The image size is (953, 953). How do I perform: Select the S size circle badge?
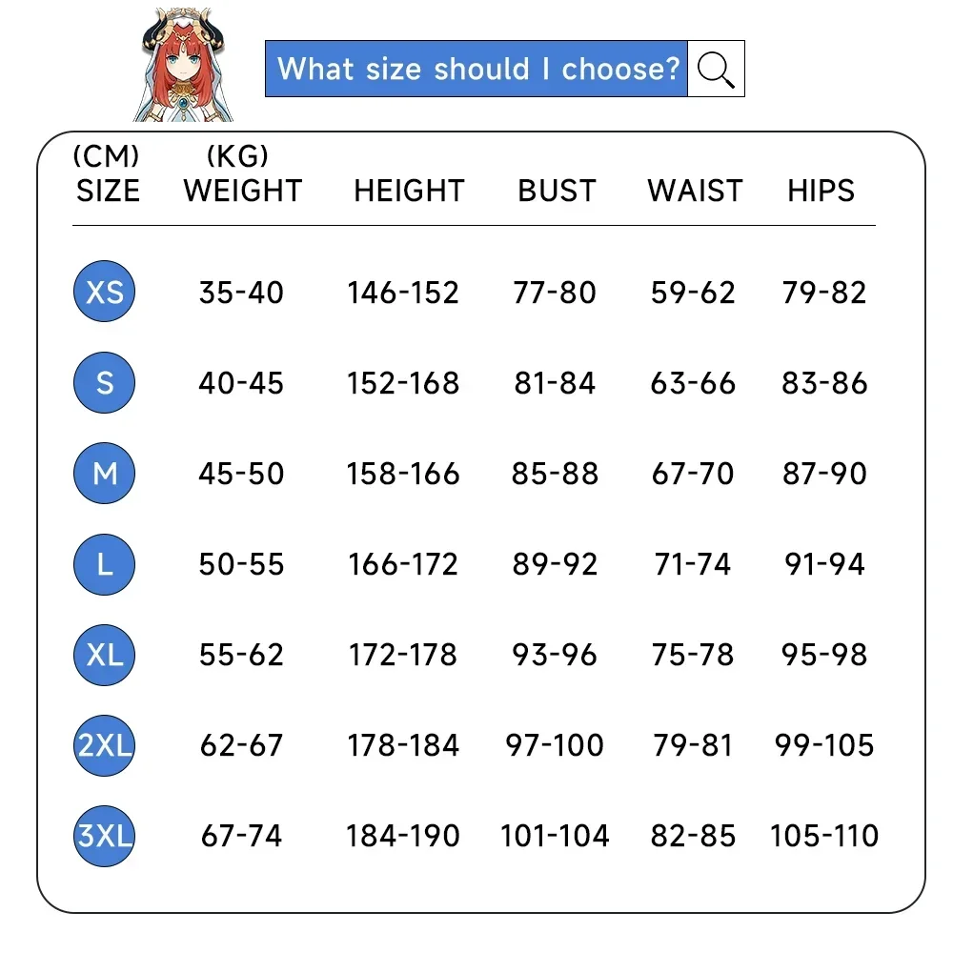pyautogui.click(x=105, y=383)
